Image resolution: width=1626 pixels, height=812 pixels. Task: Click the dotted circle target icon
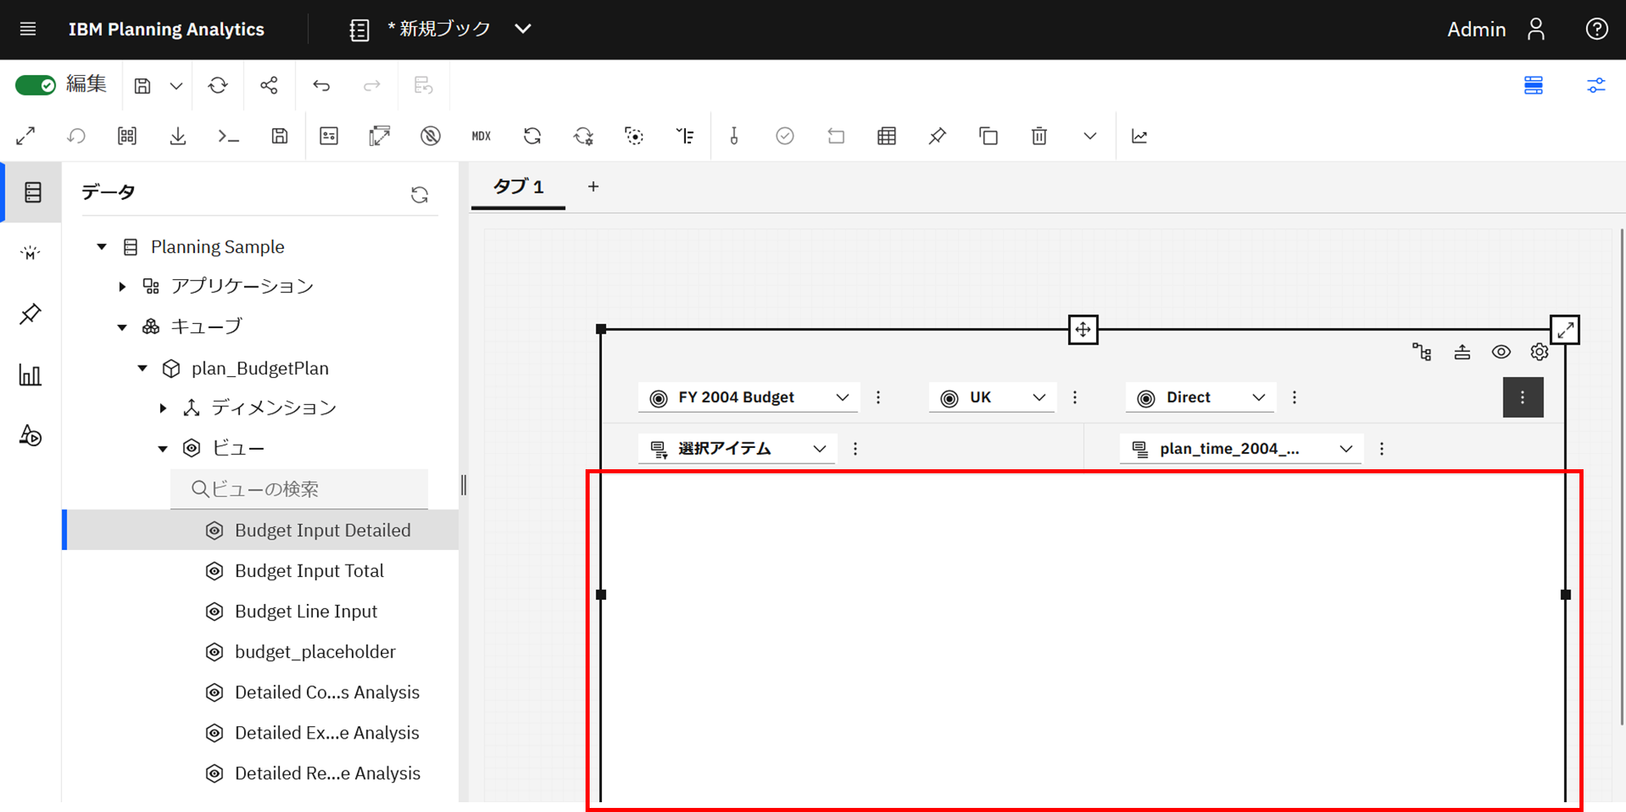[x=635, y=136]
